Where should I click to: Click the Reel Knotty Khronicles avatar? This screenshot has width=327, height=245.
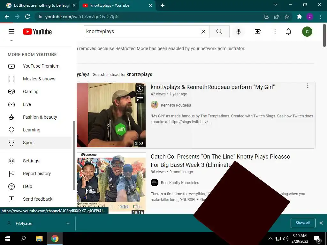pyautogui.click(x=155, y=182)
